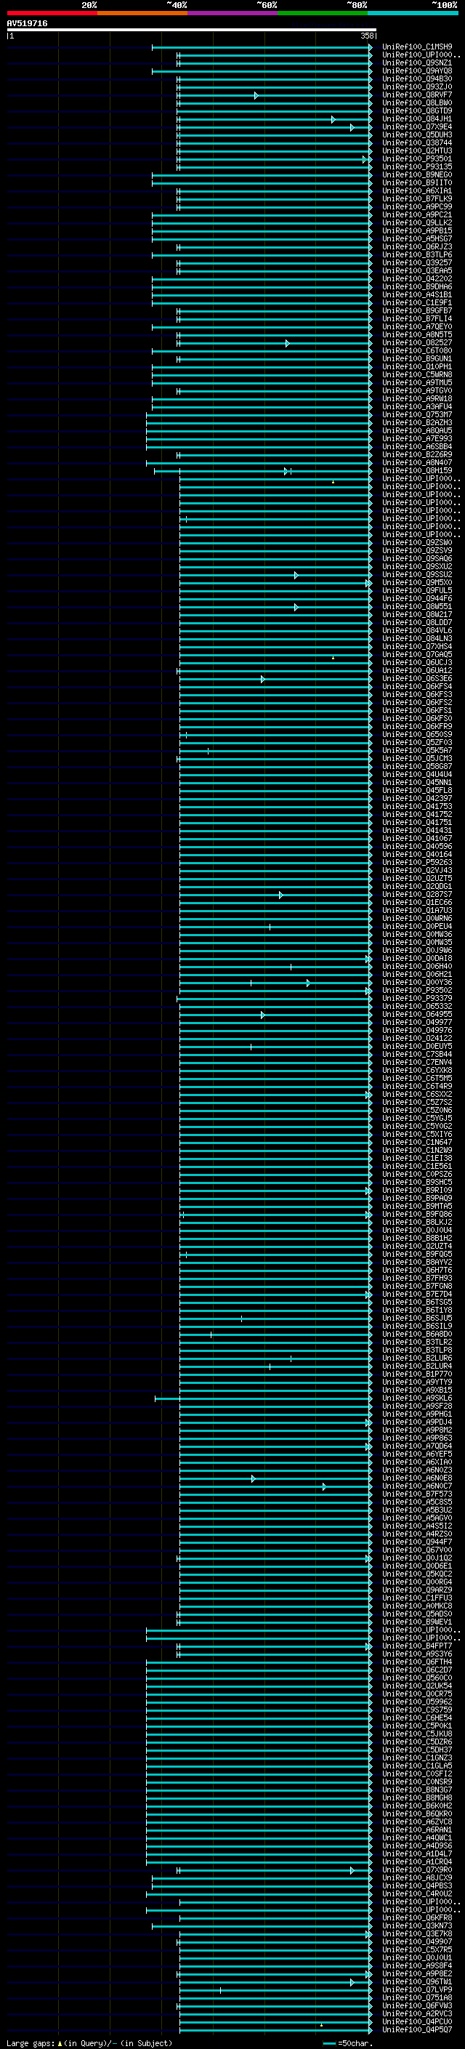Select hit label UniRef100_A9PC99
465x2049 pixels.
[x=416, y=207]
